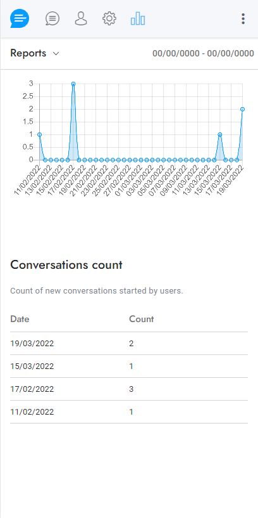This screenshot has height=518, width=258.
Task: Open the conversations speech bubble icon
Action: coord(52,18)
